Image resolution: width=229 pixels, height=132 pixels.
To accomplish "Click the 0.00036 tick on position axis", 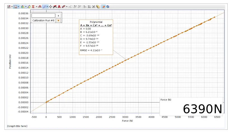I will pyautogui.click(x=23, y=13).
